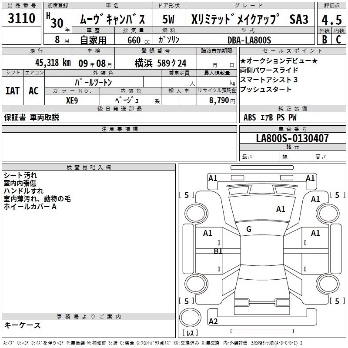Click the A1 mark on the hood
The width and height of the screenshot is (348, 348).
(x=281, y=209)
